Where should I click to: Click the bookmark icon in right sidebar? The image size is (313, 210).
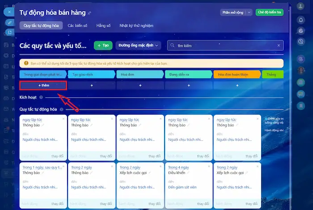coord(301,106)
